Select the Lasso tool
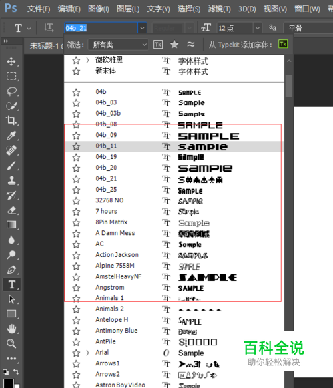 point(11,91)
